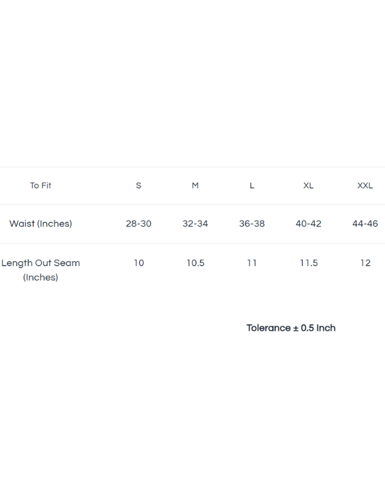Click the 10.5 out seam length
The image size is (385, 481).
[195, 263]
